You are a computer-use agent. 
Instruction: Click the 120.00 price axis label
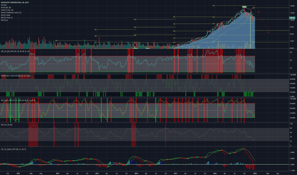click(292, 6)
